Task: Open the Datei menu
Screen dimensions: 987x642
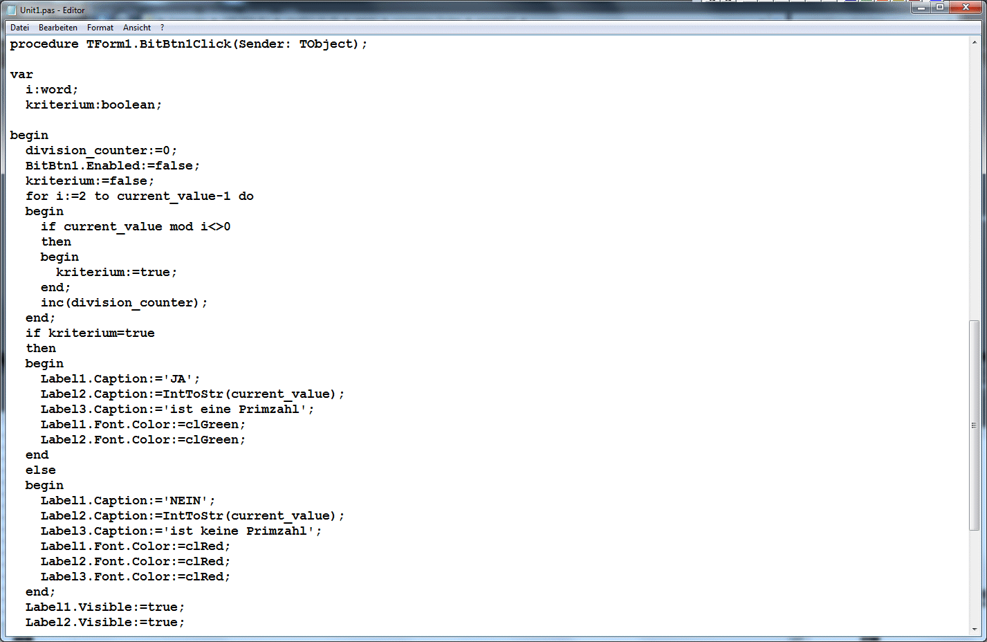Action: coord(19,28)
